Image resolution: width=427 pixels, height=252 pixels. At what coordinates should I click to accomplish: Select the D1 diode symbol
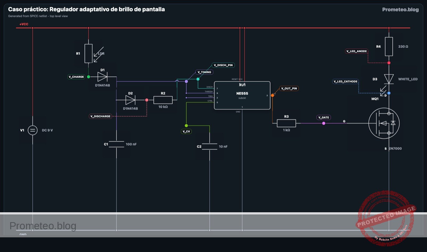pyautogui.click(x=102, y=77)
